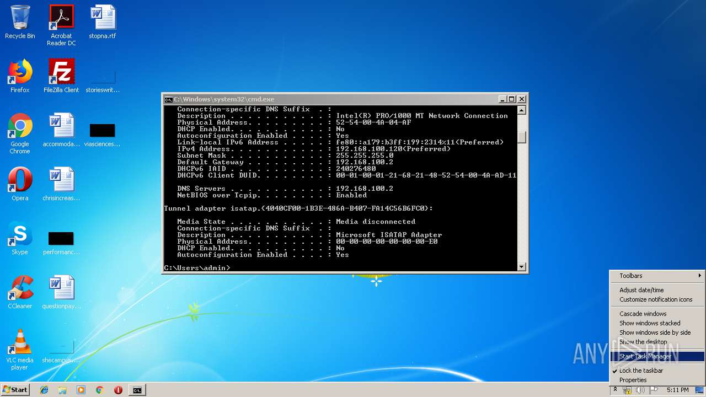Click the Subnet Mask 255.255.255.0 line

[285, 155]
